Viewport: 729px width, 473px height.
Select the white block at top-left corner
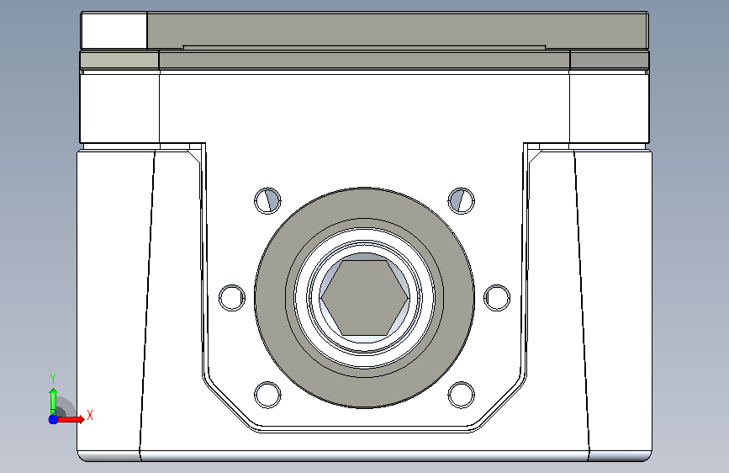(x=114, y=31)
